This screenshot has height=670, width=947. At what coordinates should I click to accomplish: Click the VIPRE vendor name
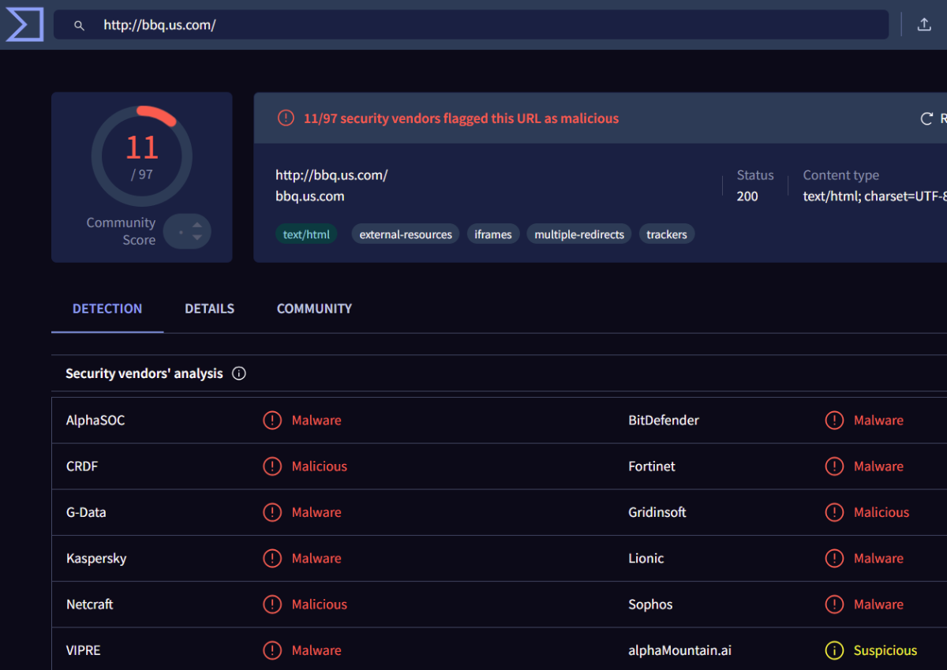click(x=84, y=650)
